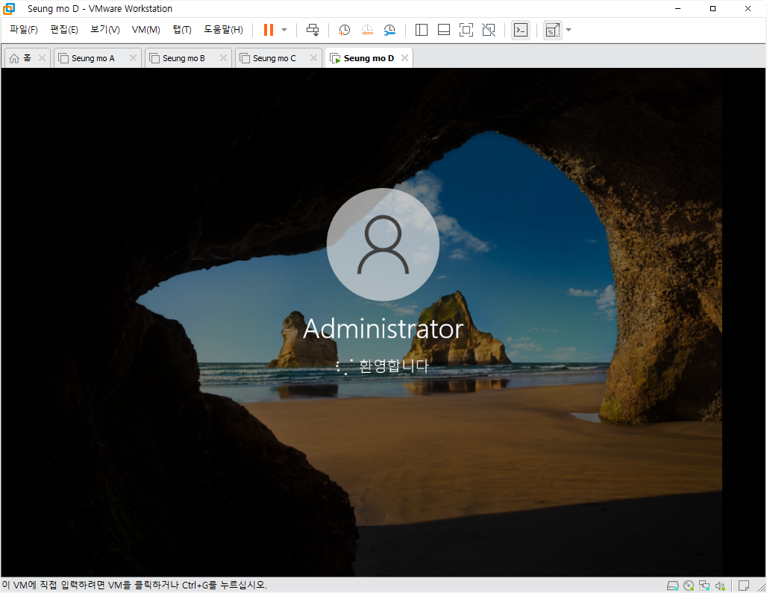The height and width of the screenshot is (593, 767).
Task: Pause the running virtual machine
Action: (268, 30)
